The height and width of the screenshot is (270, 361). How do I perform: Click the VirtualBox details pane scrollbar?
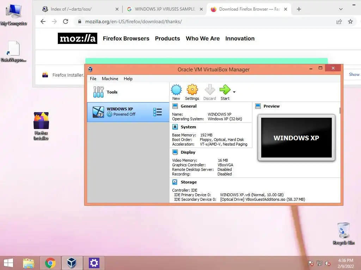[340, 110]
